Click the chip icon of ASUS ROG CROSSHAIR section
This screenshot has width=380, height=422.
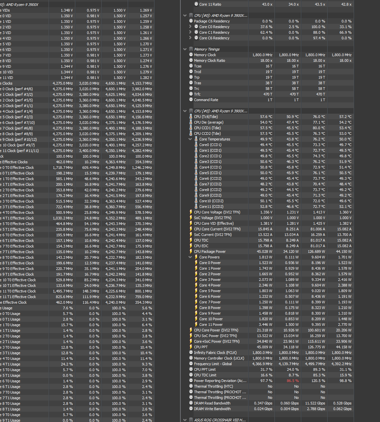point(191,420)
